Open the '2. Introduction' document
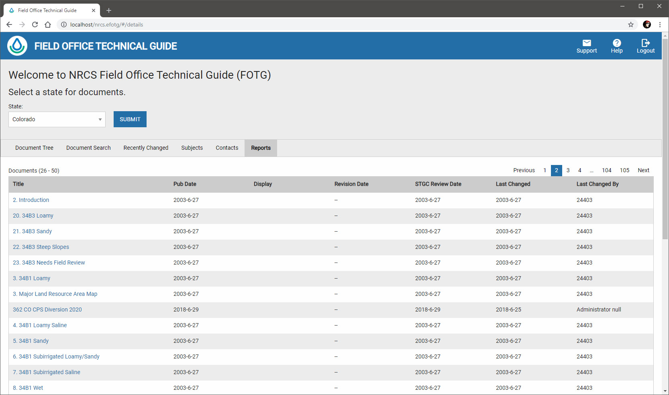The width and height of the screenshot is (669, 395). (31, 200)
